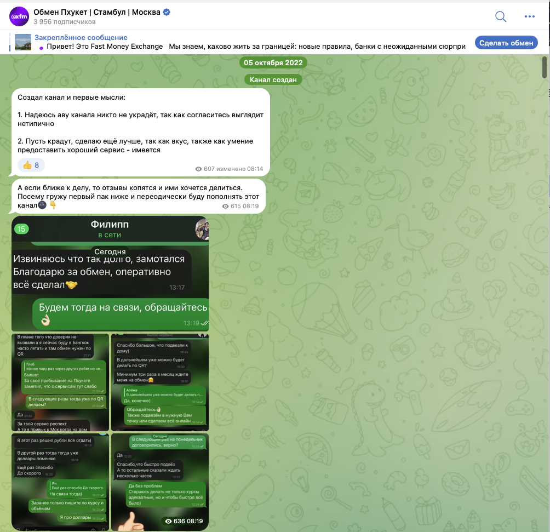Open review screenshot with Спасибо большое, что подвезли

(160, 382)
